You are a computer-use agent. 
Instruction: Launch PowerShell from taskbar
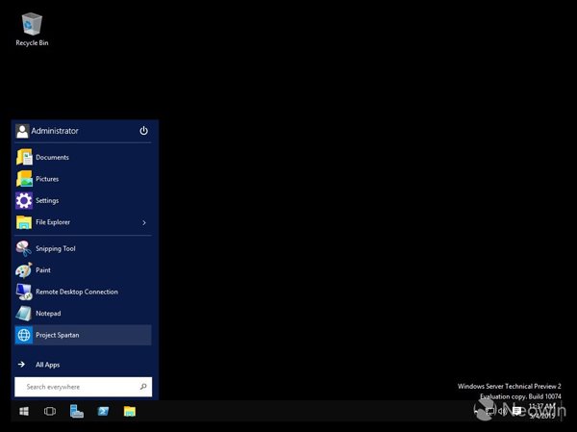coord(103,412)
